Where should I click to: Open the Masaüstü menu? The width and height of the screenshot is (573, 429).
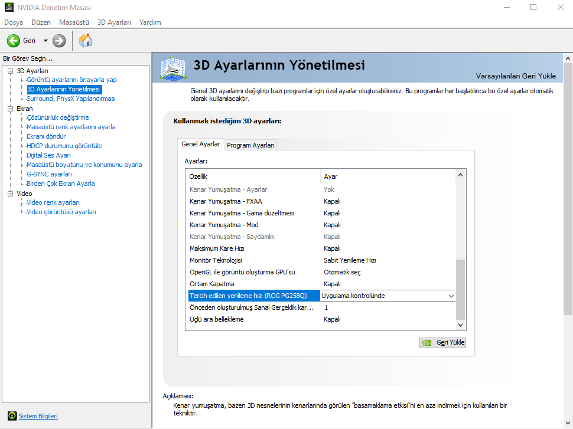point(74,22)
